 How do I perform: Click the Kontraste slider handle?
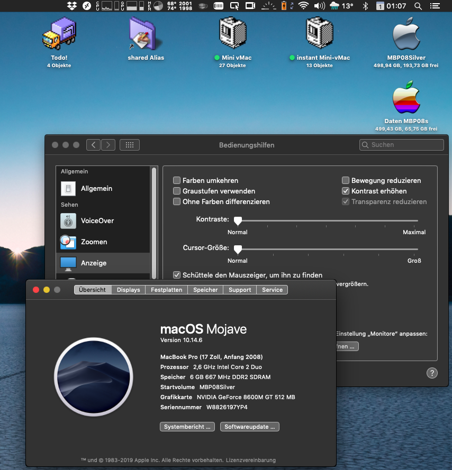(x=238, y=221)
